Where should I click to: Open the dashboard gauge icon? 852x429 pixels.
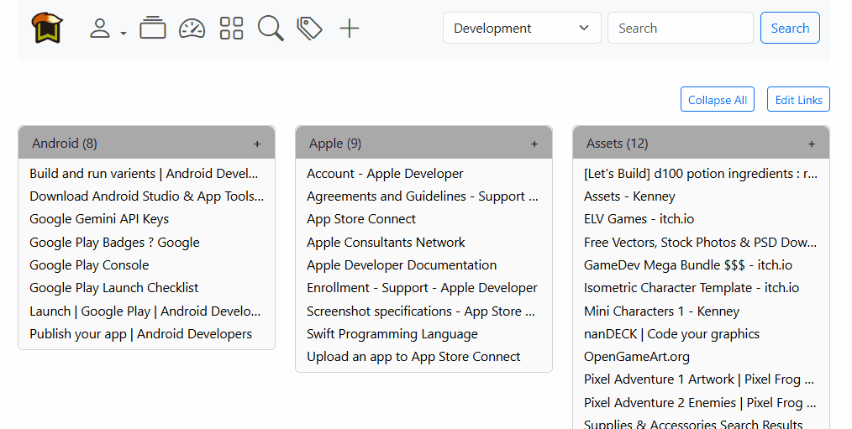[x=192, y=29]
